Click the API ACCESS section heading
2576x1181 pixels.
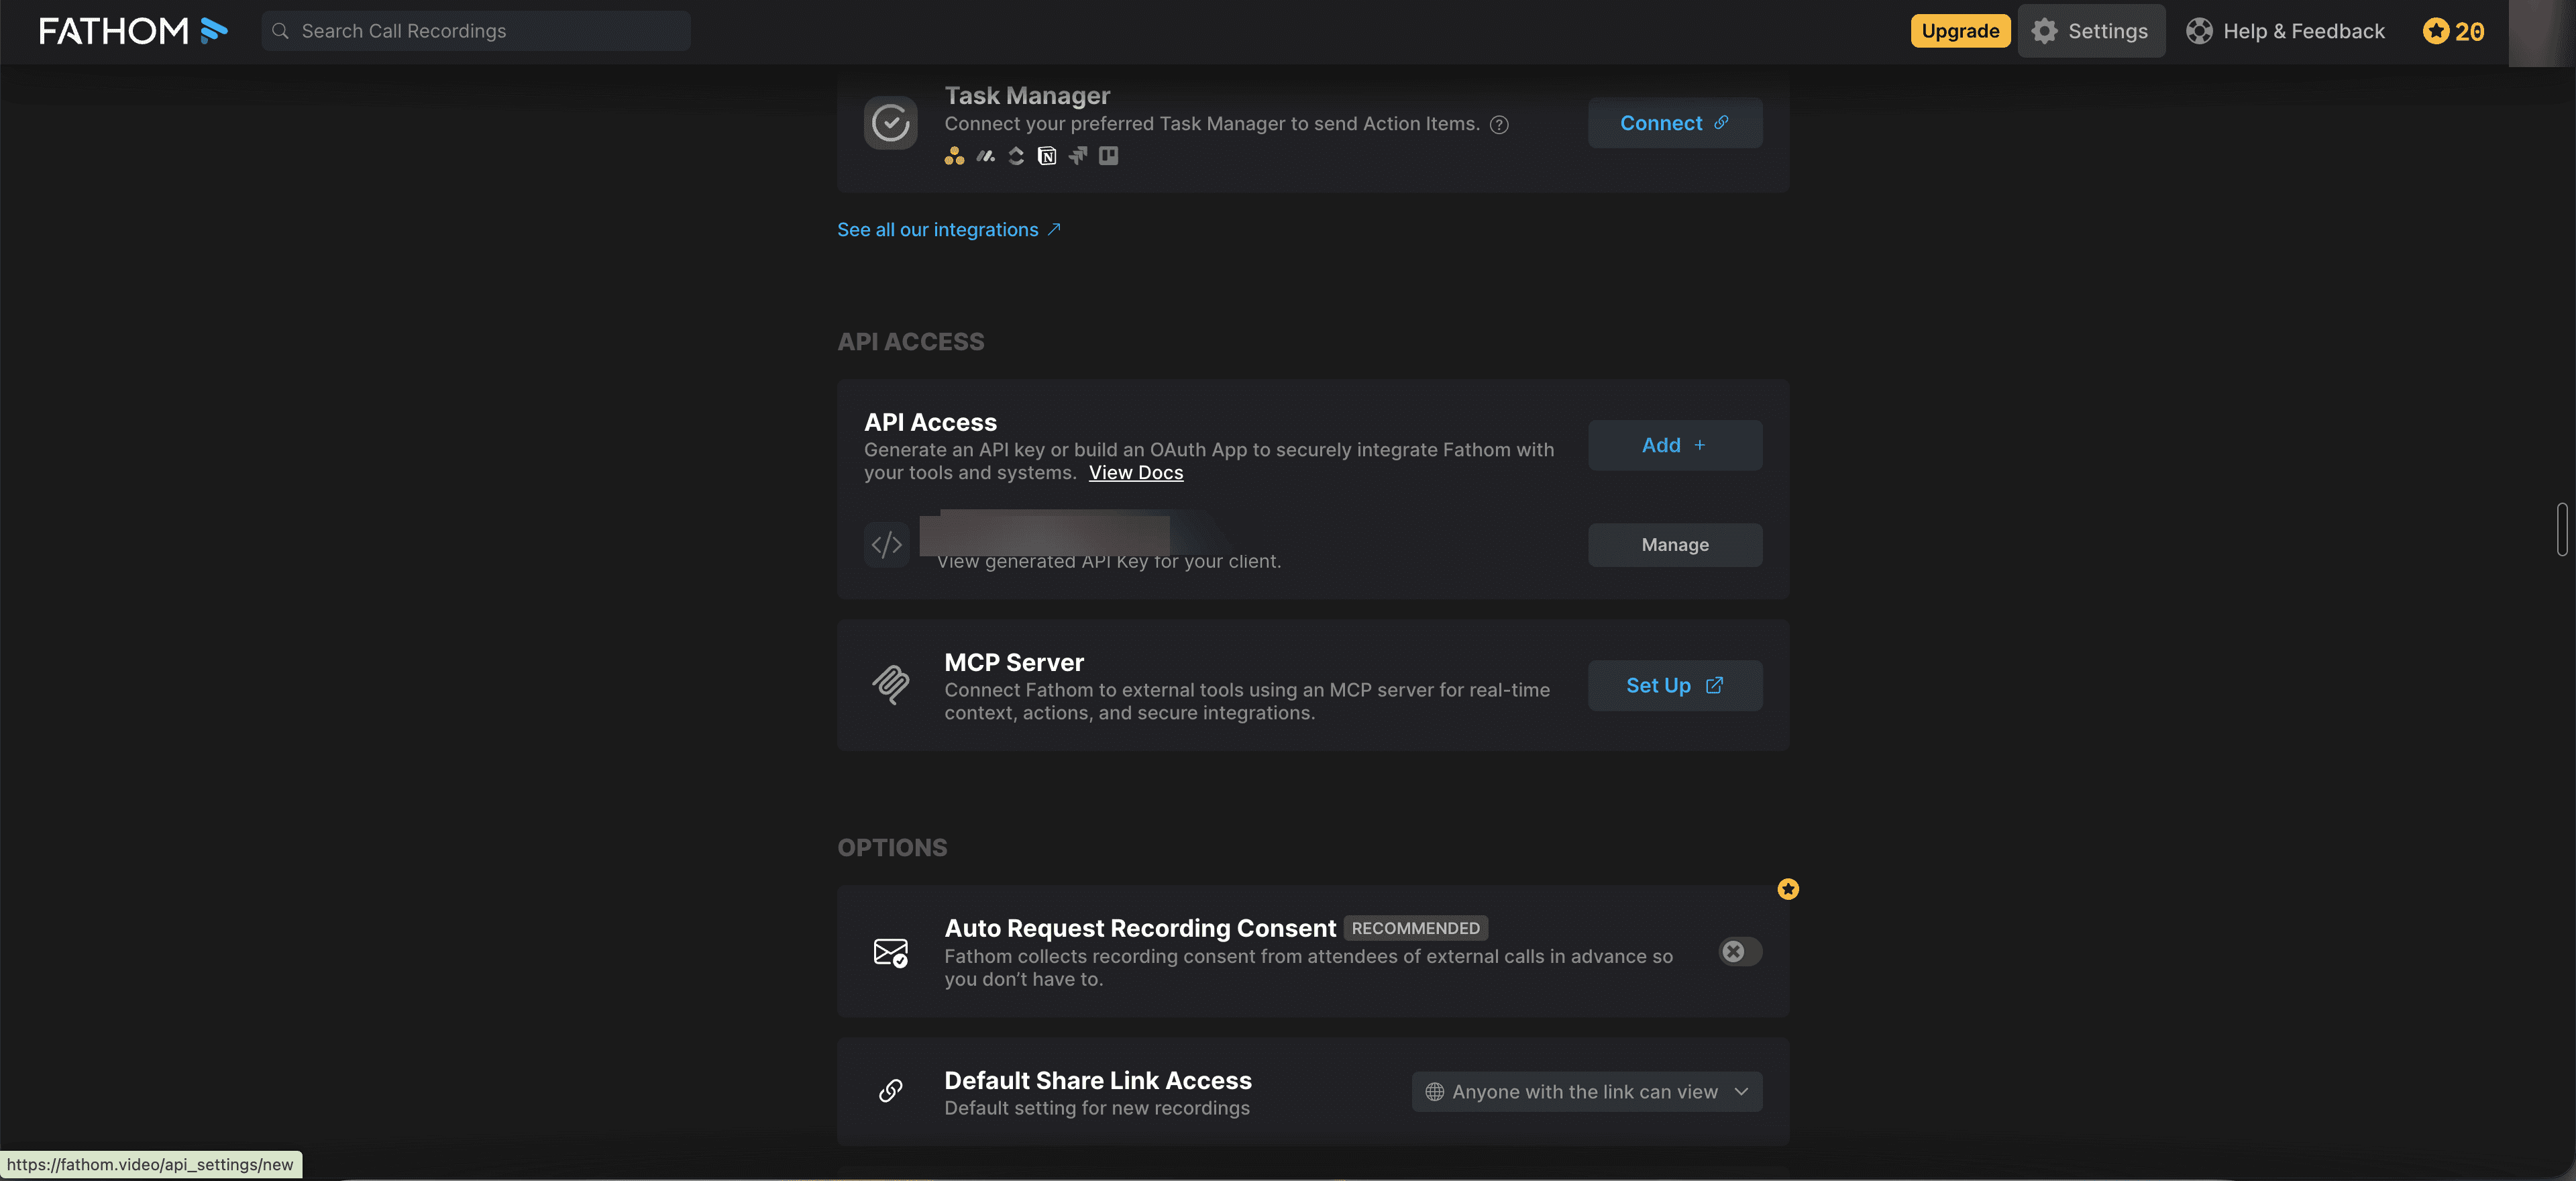coord(911,342)
